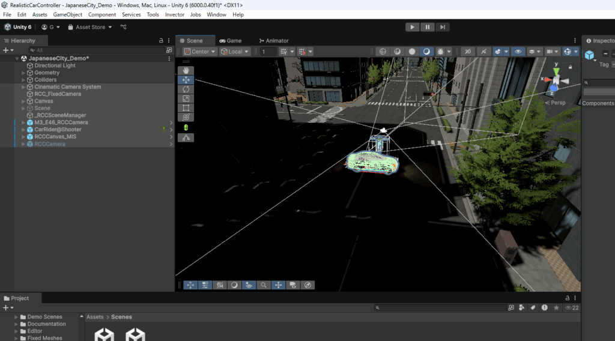Open the Local rotation dropdown

click(x=235, y=52)
